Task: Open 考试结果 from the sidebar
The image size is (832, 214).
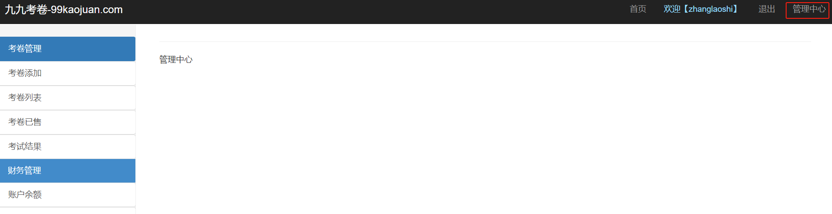Action: (x=68, y=147)
